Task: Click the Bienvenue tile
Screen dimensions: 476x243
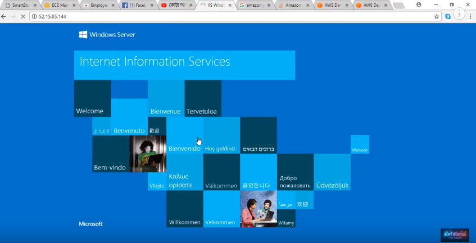Action: coord(166,98)
